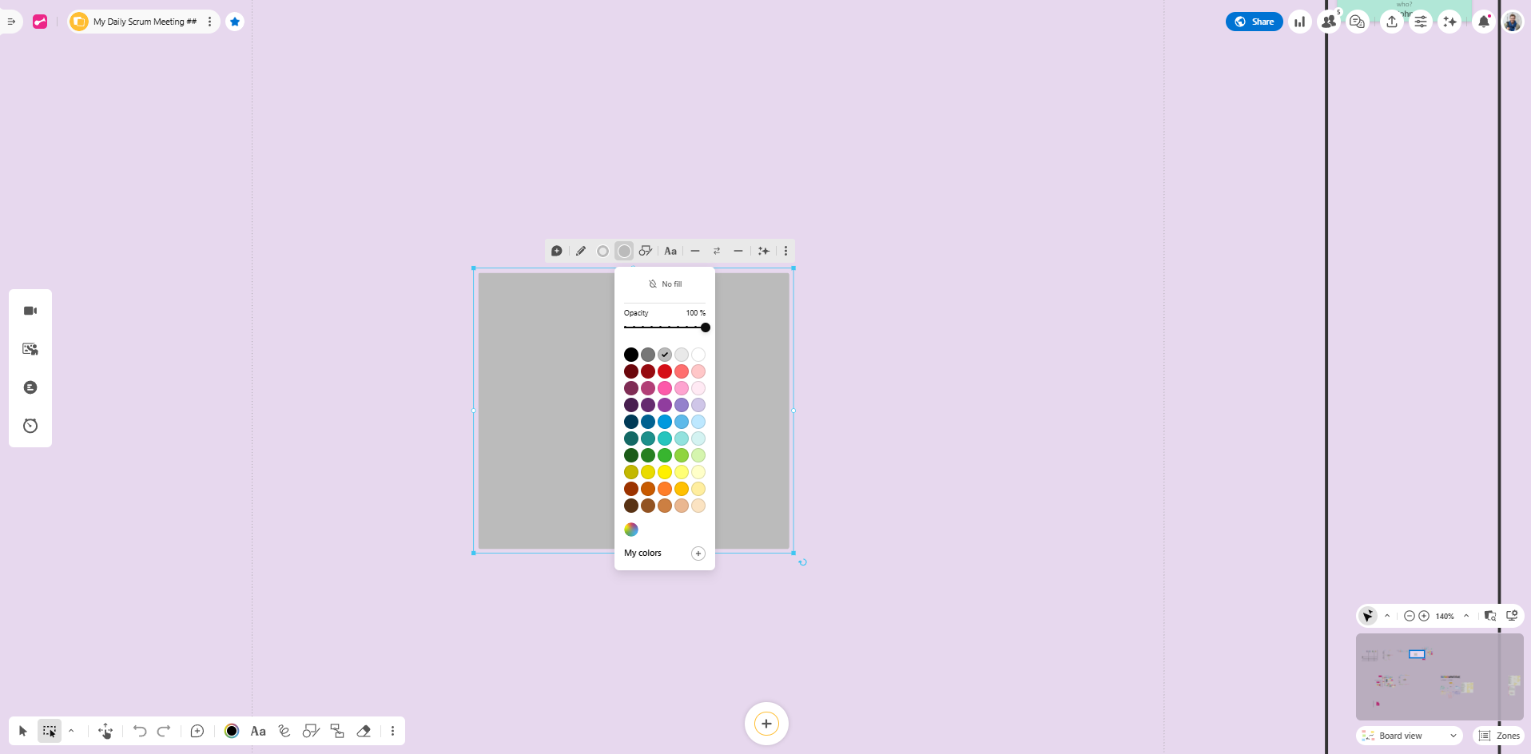Expand the selection tool options chevron
1531x754 pixels.
tap(71, 731)
